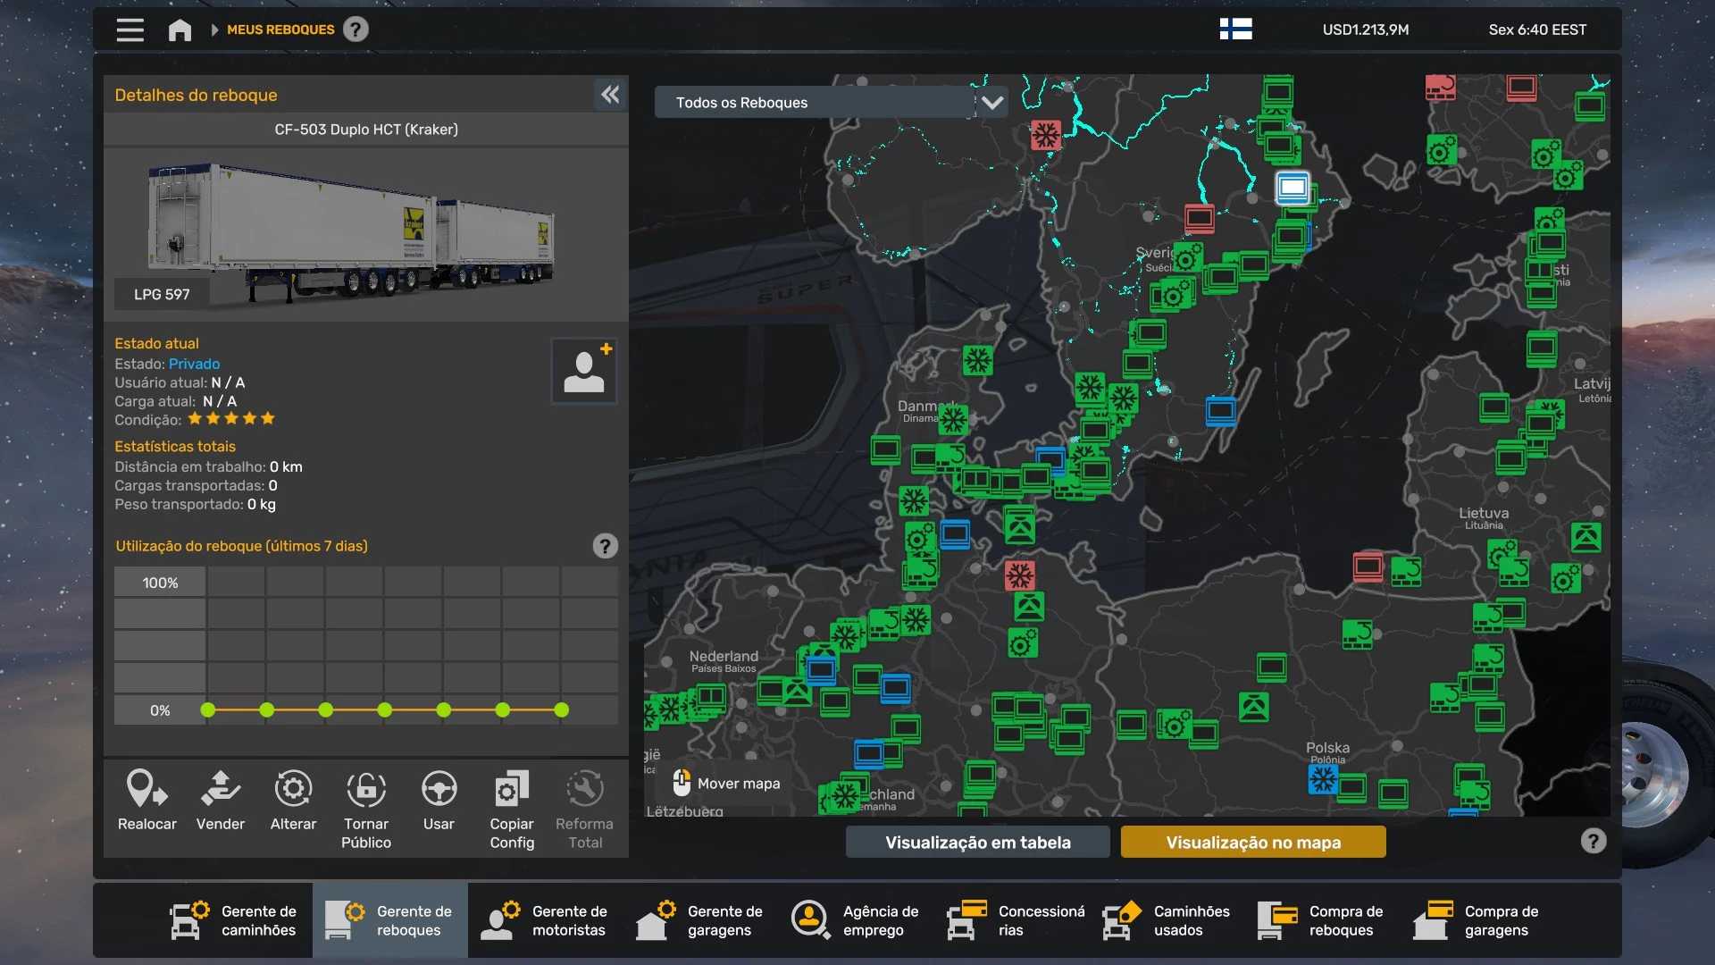Open the hamburger main menu

(130, 29)
